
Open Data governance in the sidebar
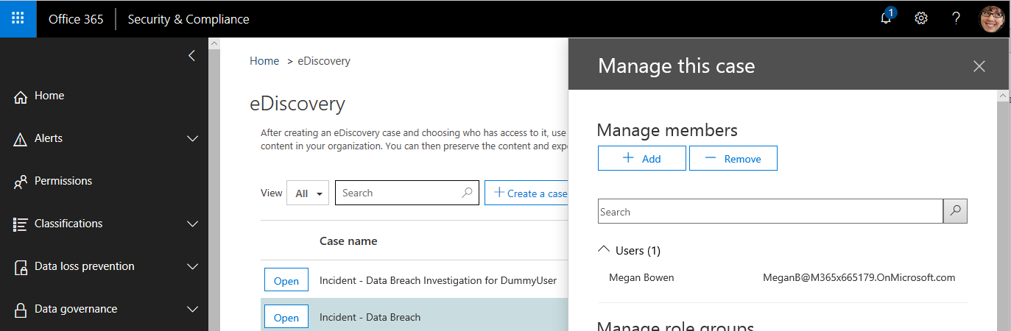(x=76, y=309)
